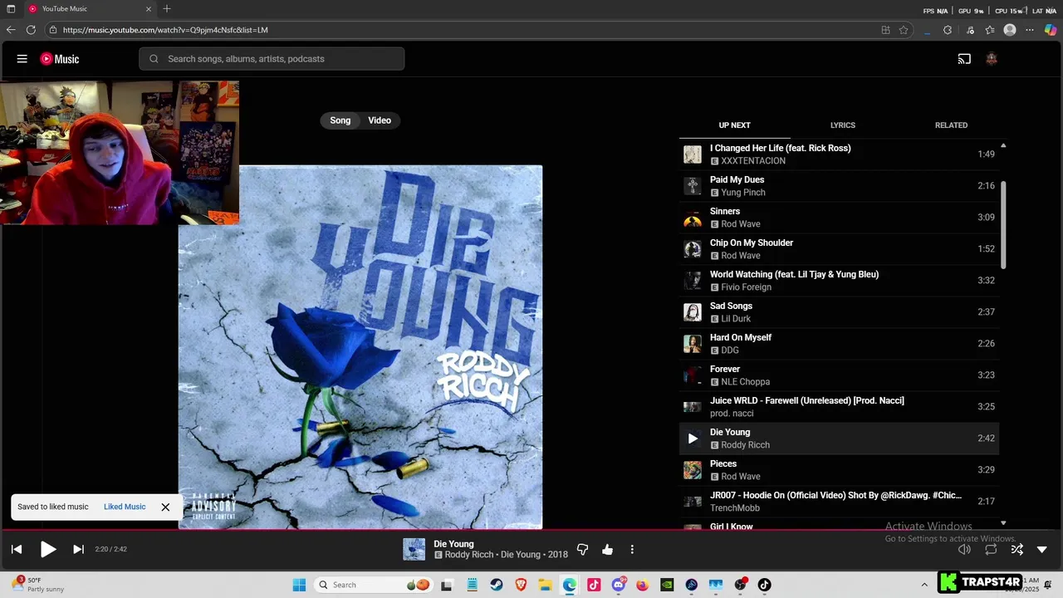Open the cast to device icon
1063x598 pixels.
pos(964,59)
